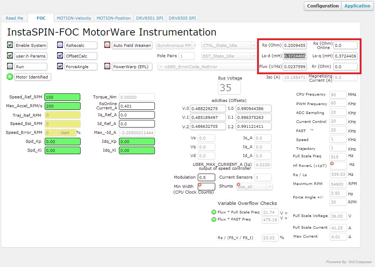Click the green Motor Identified indicator light
The width and height of the screenshot is (375, 267).
pos(10,77)
